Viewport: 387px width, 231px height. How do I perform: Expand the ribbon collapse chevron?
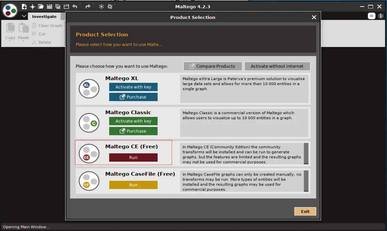[24, 16]
